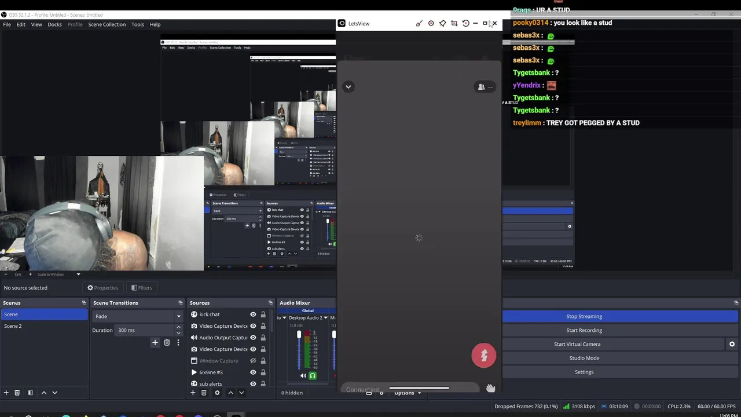
Task: Open the Tools menu
Action: [x=138, y=24]
